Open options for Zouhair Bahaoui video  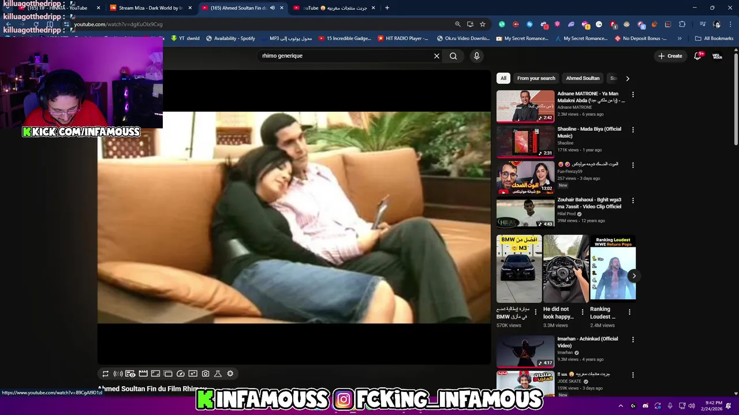pos(633,201)
